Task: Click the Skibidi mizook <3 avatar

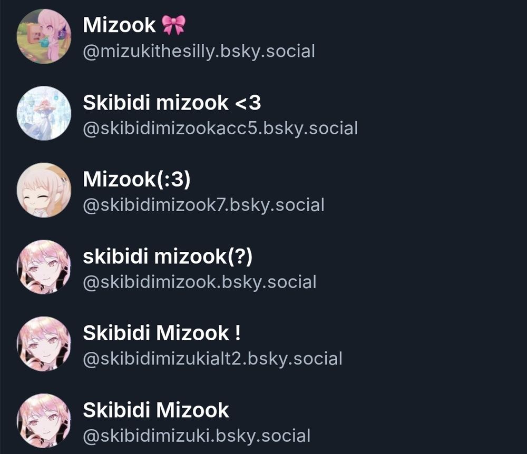Action: point(44,113)
